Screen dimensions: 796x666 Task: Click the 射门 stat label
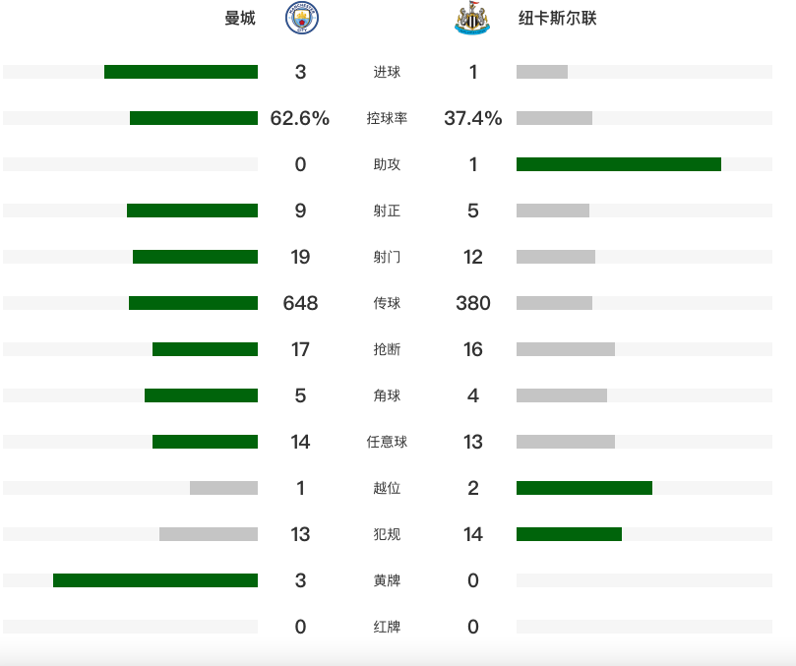tap(387, 257)
